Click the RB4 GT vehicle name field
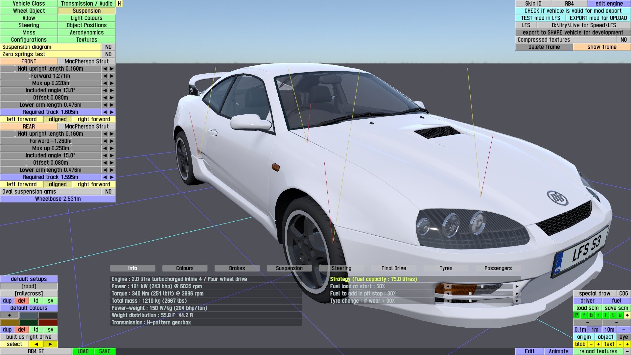 click(36, 351)
